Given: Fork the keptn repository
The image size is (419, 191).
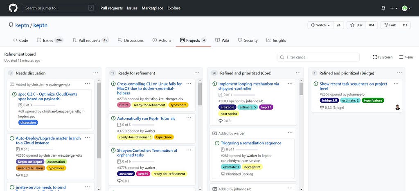Looking at the screenshot, I should coord(389,25).
